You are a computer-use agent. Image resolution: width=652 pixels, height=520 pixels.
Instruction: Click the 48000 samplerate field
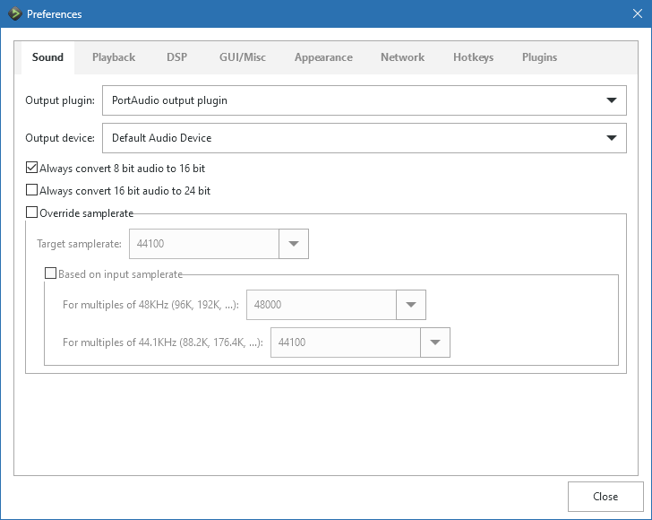pos(321,305)
